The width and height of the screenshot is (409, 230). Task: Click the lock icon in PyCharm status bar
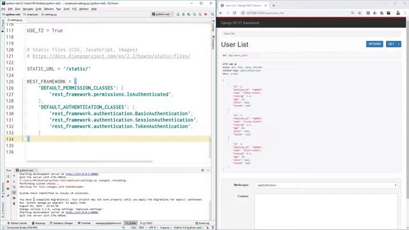tap(207, 227)
